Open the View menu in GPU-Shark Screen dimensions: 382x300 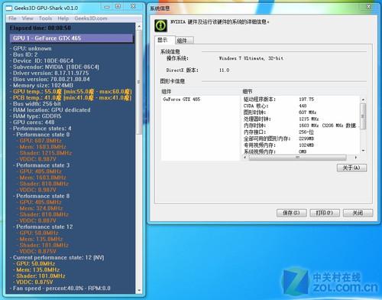(28, 18)
